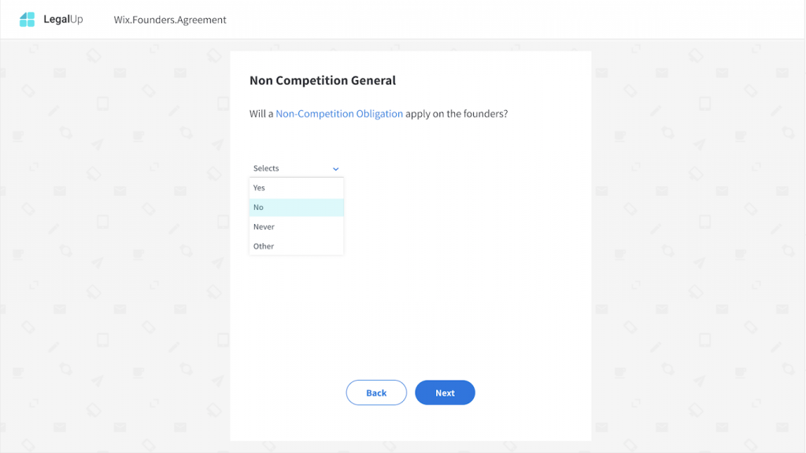Image resolution: width=806 pixels, height=453 pixels.
Task: Click the LegalUp wordmark text
Action: click(x=63, y=20)
